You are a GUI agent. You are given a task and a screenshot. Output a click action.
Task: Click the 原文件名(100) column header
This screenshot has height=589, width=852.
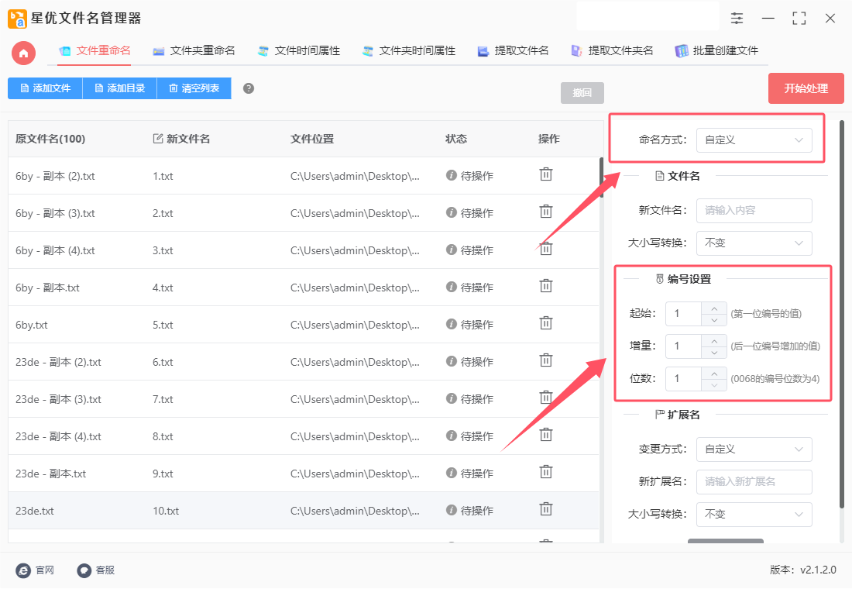50,139
